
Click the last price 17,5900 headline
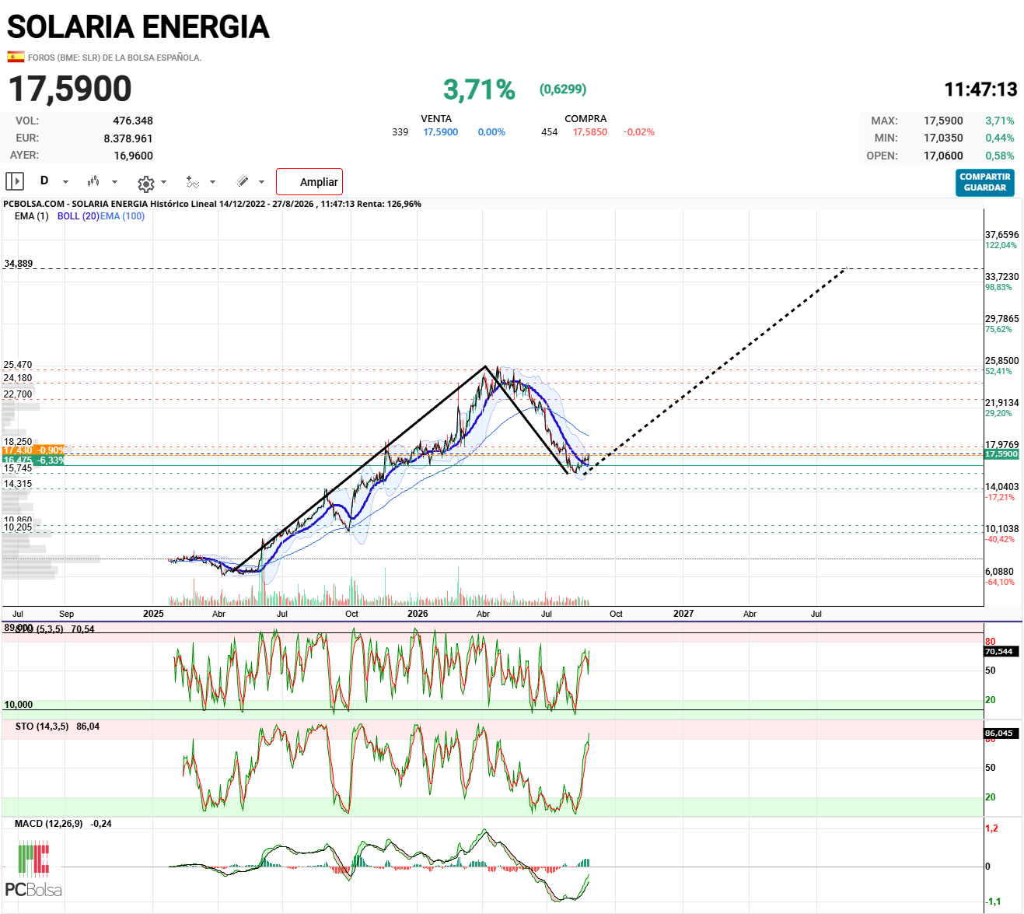pyautogui.click(x=70, y=89)
